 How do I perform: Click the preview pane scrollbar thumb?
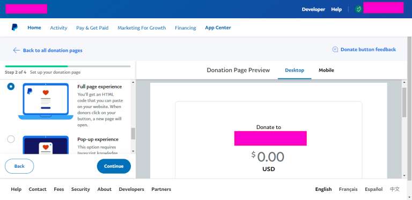click(x=404, y=102)
